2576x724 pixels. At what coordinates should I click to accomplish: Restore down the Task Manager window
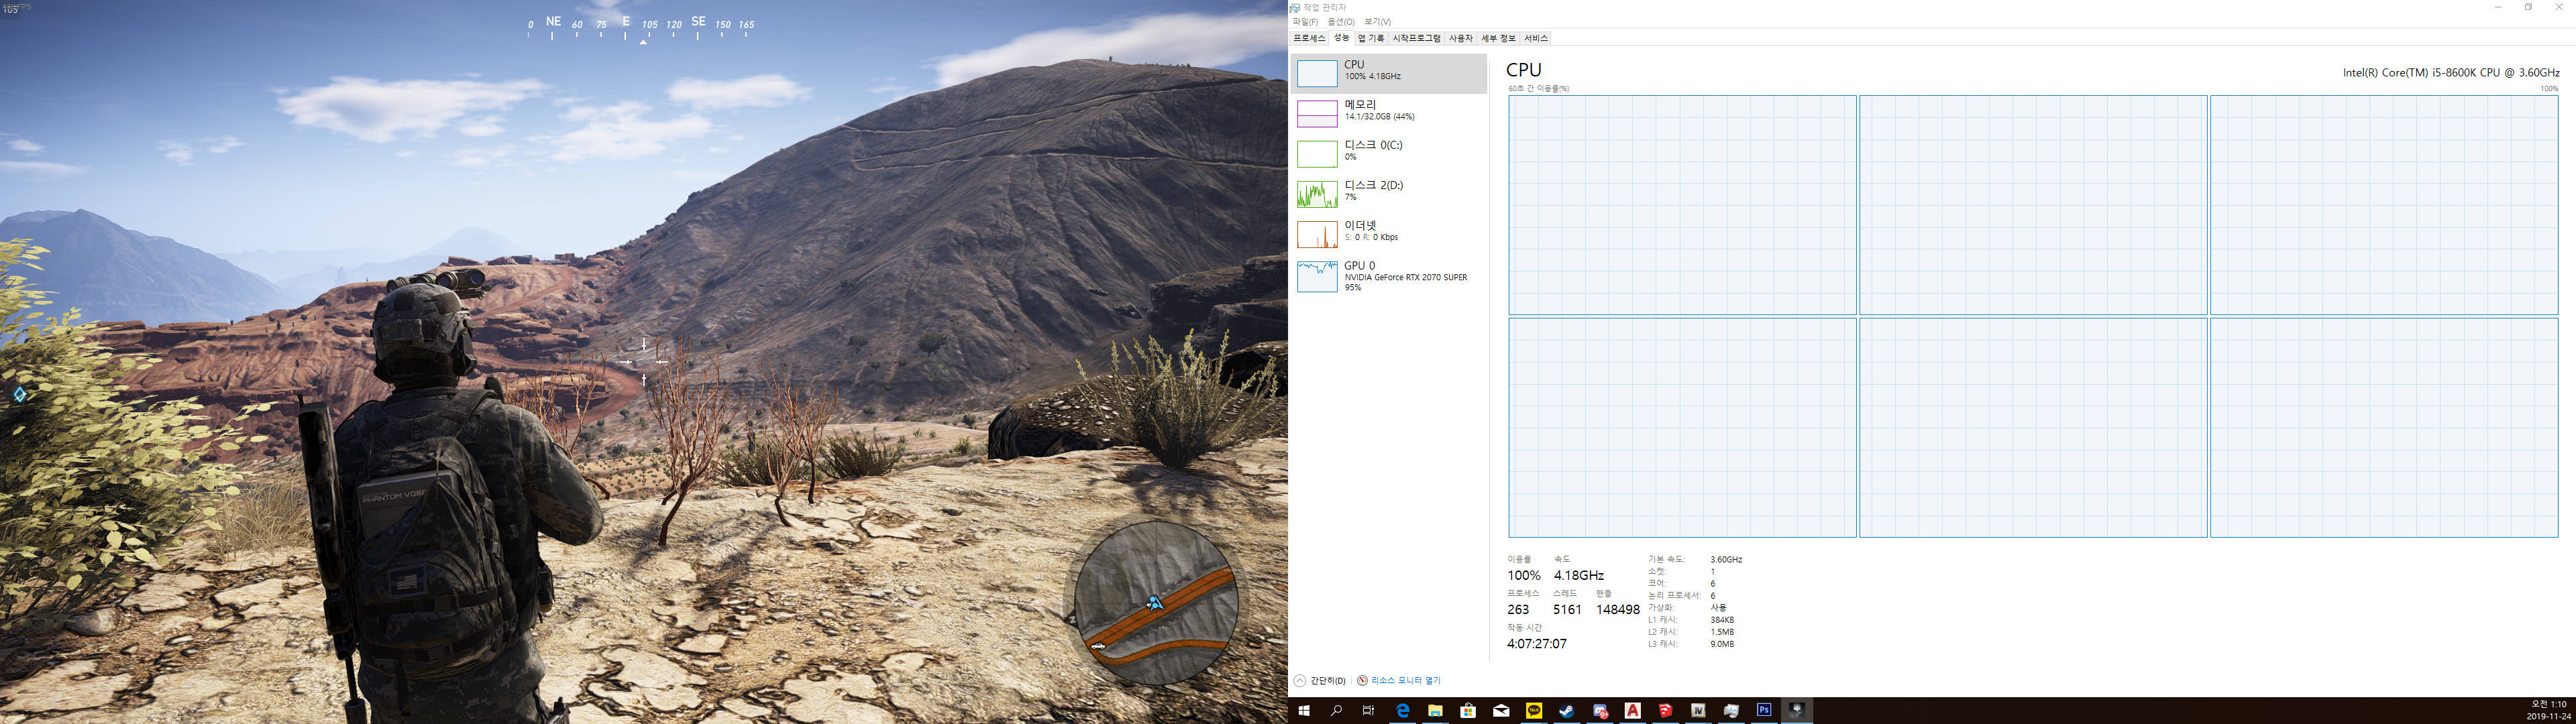coord(2528,7)
